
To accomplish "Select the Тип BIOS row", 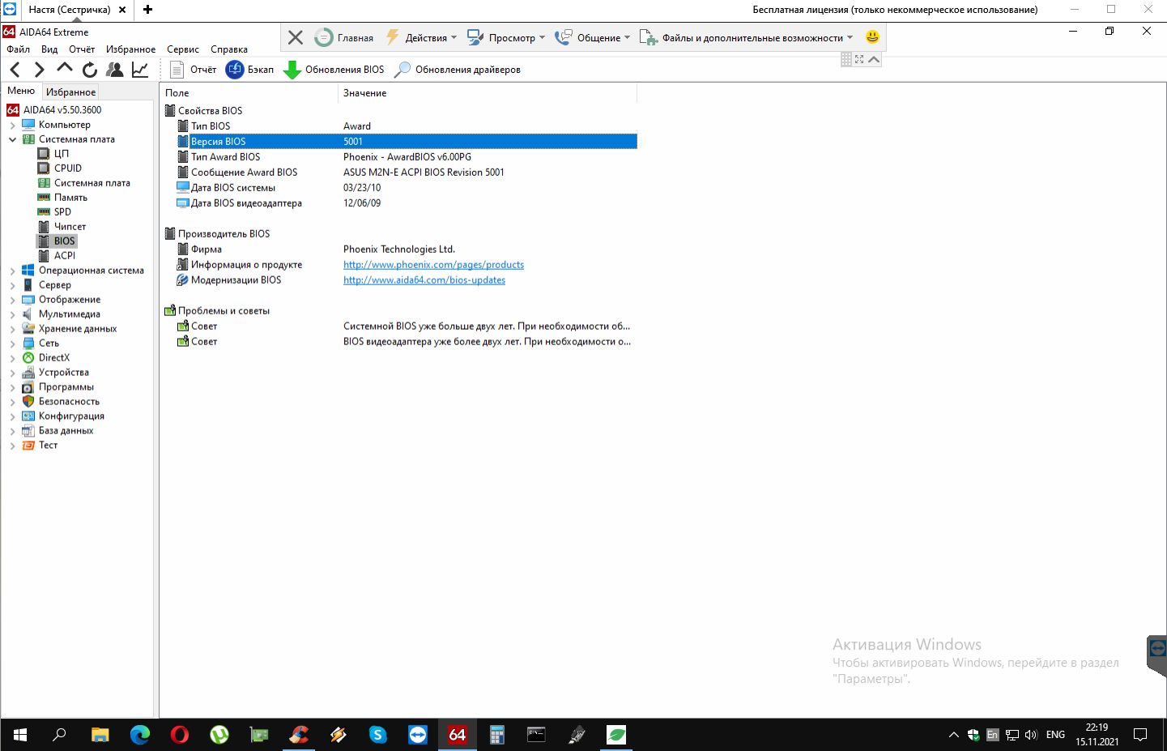I will tap(407, 126).
